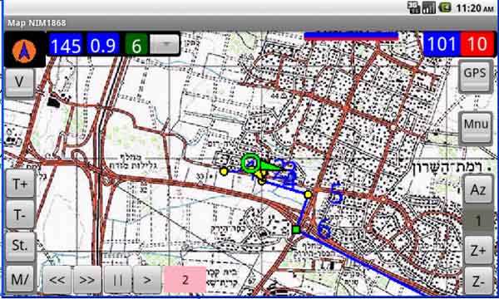
Task: Open the Mnu menu button
Action: click(476, 127)
